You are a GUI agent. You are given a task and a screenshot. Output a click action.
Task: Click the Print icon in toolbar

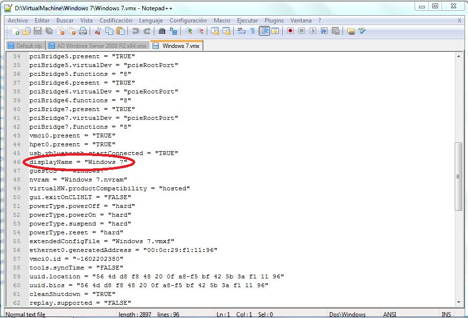(83, 31)
